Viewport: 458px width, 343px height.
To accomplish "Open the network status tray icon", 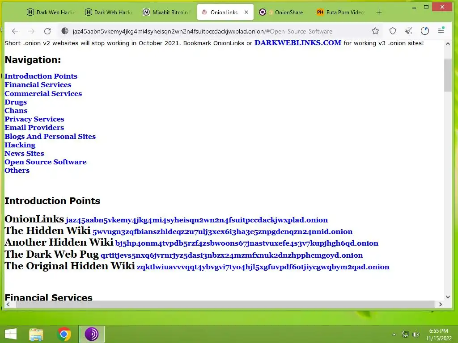I will click(x=405, y=335).
